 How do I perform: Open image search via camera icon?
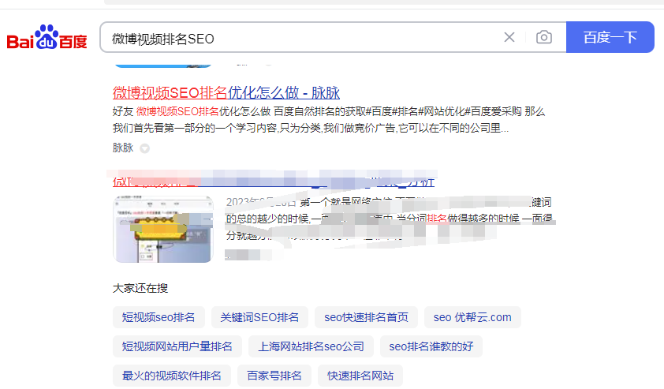click(543, 37)
